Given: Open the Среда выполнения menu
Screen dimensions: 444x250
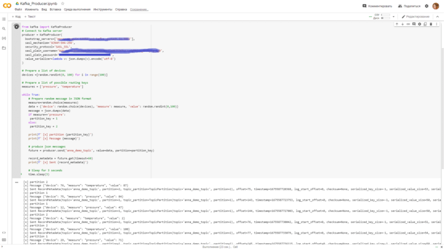Looking at the screenshot, I should click(x=77, y=9).
